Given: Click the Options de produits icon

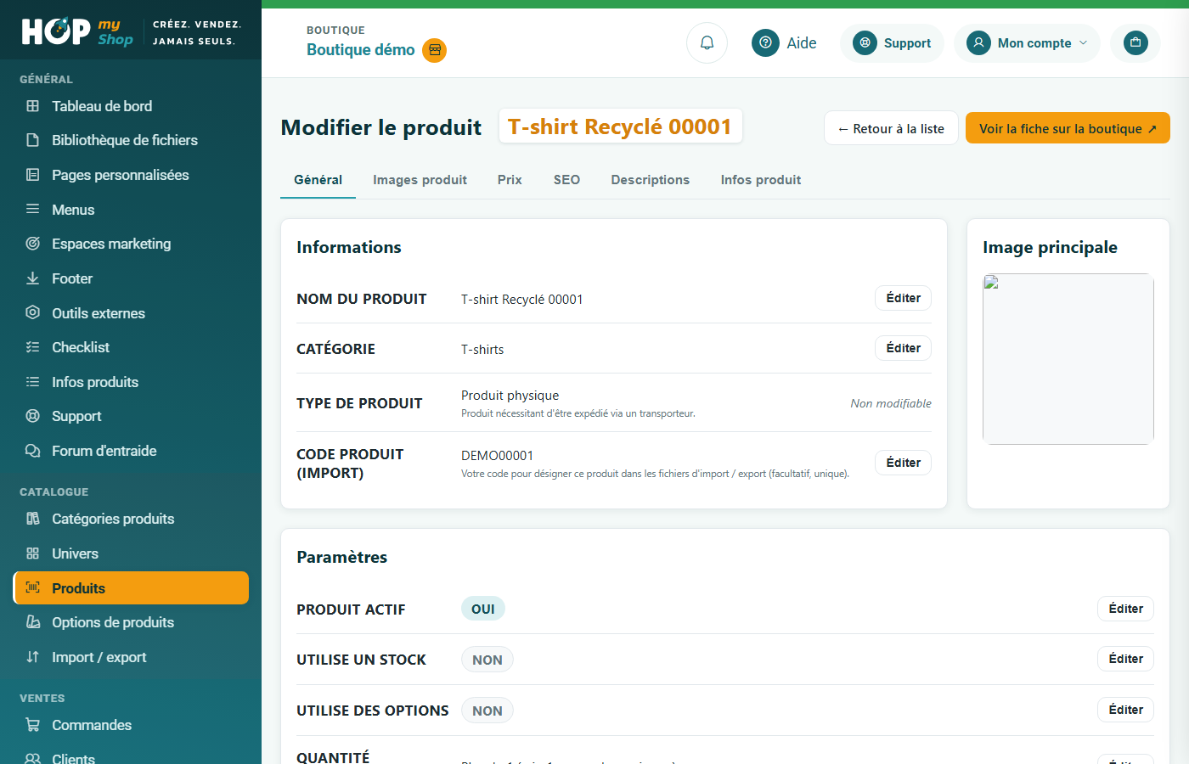Looking at the screenshot, I should (x=33, y=622).
